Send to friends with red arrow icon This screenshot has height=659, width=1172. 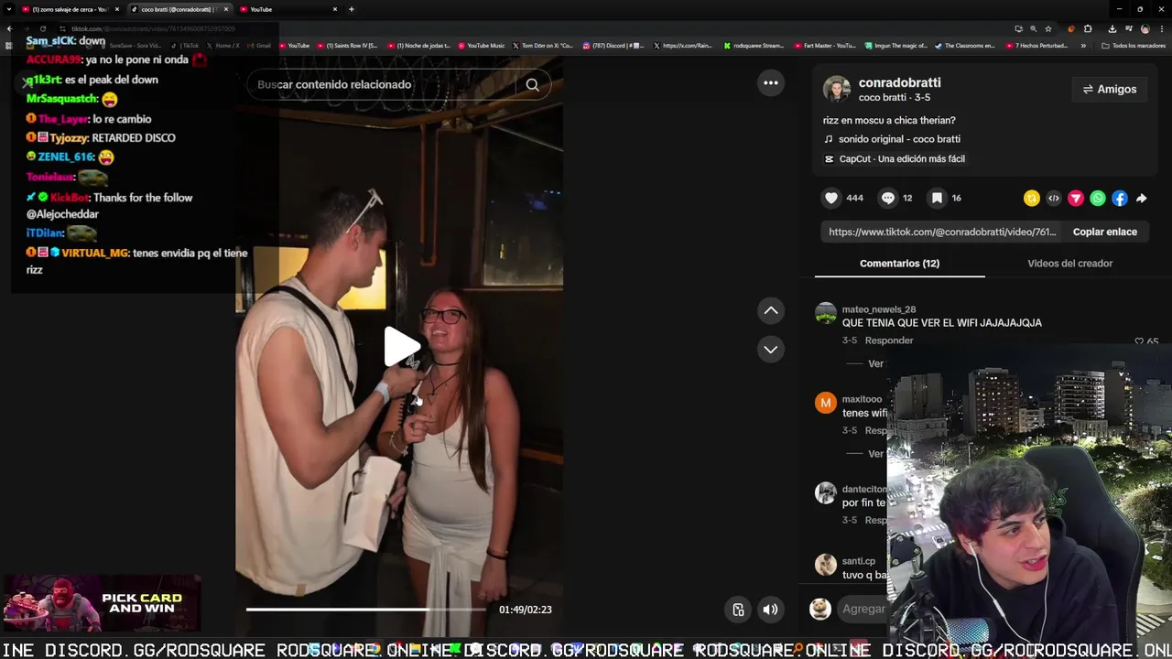[1076, 198]
